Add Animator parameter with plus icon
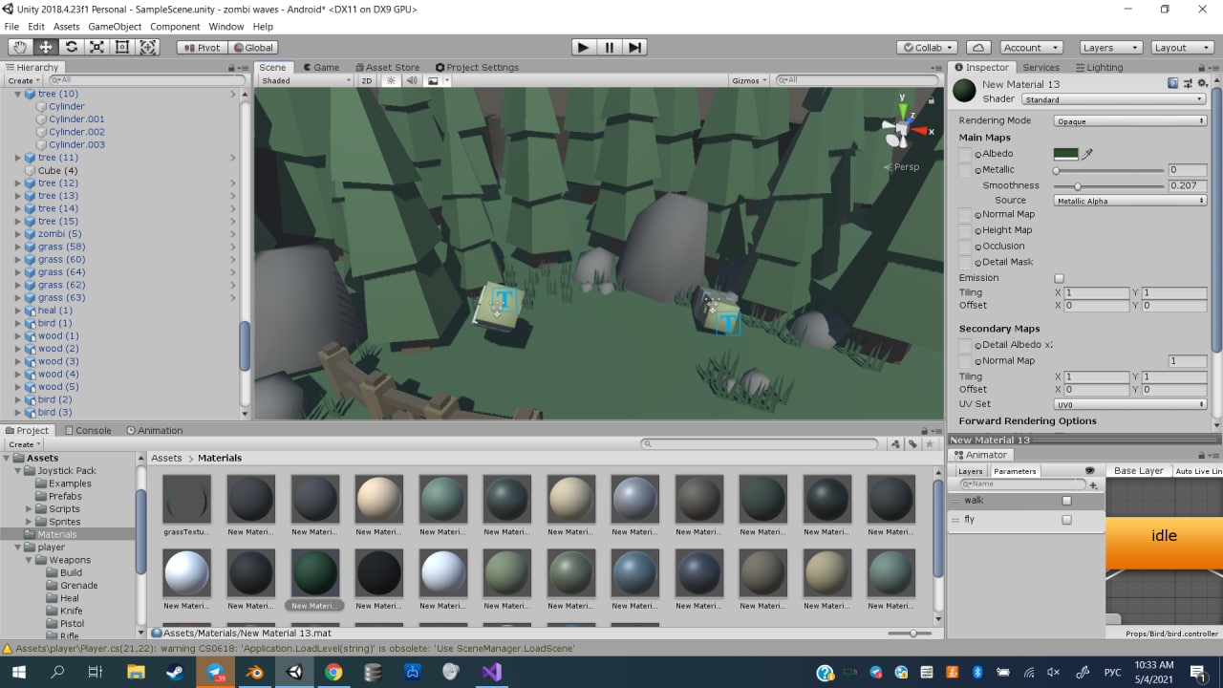The width and height of the screenshot is (1223, 688). click(1094, 484)
